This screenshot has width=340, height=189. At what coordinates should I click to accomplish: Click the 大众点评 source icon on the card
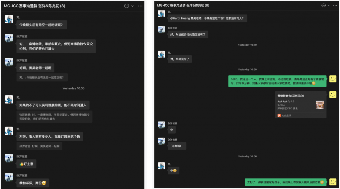click(279, 116)
